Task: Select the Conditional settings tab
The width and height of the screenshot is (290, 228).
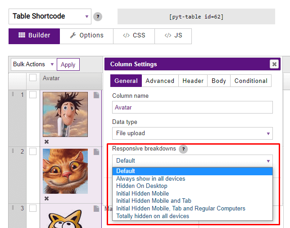Action: click(x=251, y=81)
